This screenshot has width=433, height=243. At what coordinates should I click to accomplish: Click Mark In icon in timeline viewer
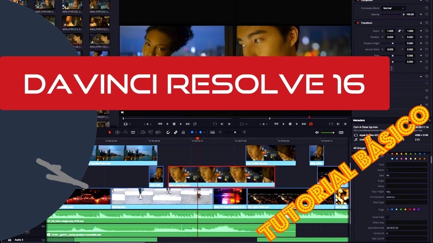point(338,124)
